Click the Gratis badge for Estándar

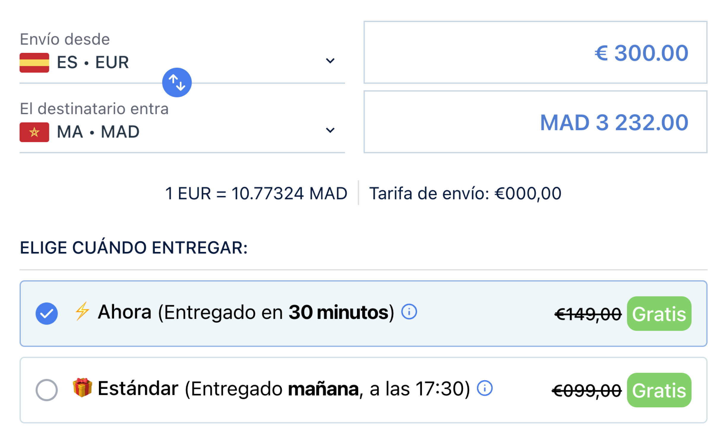click(659, 390)
